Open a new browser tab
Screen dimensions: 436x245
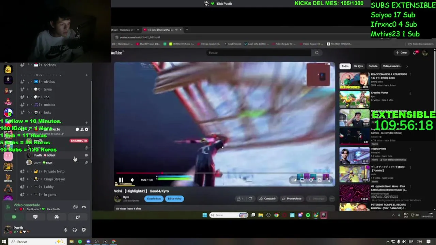187,30
